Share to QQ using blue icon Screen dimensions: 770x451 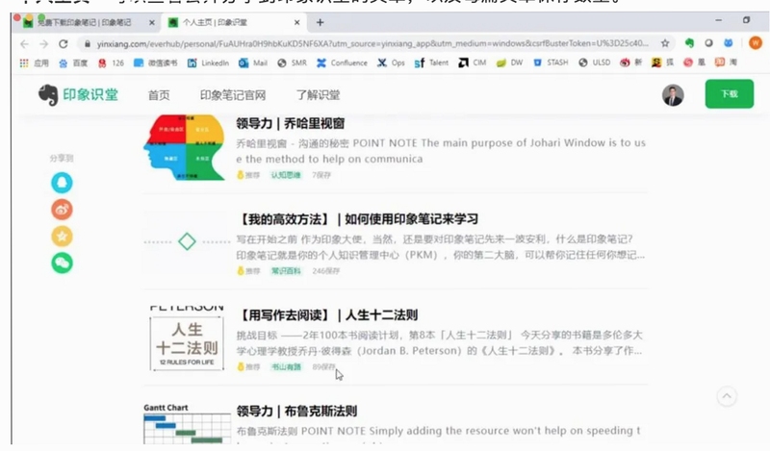(62, 183)
